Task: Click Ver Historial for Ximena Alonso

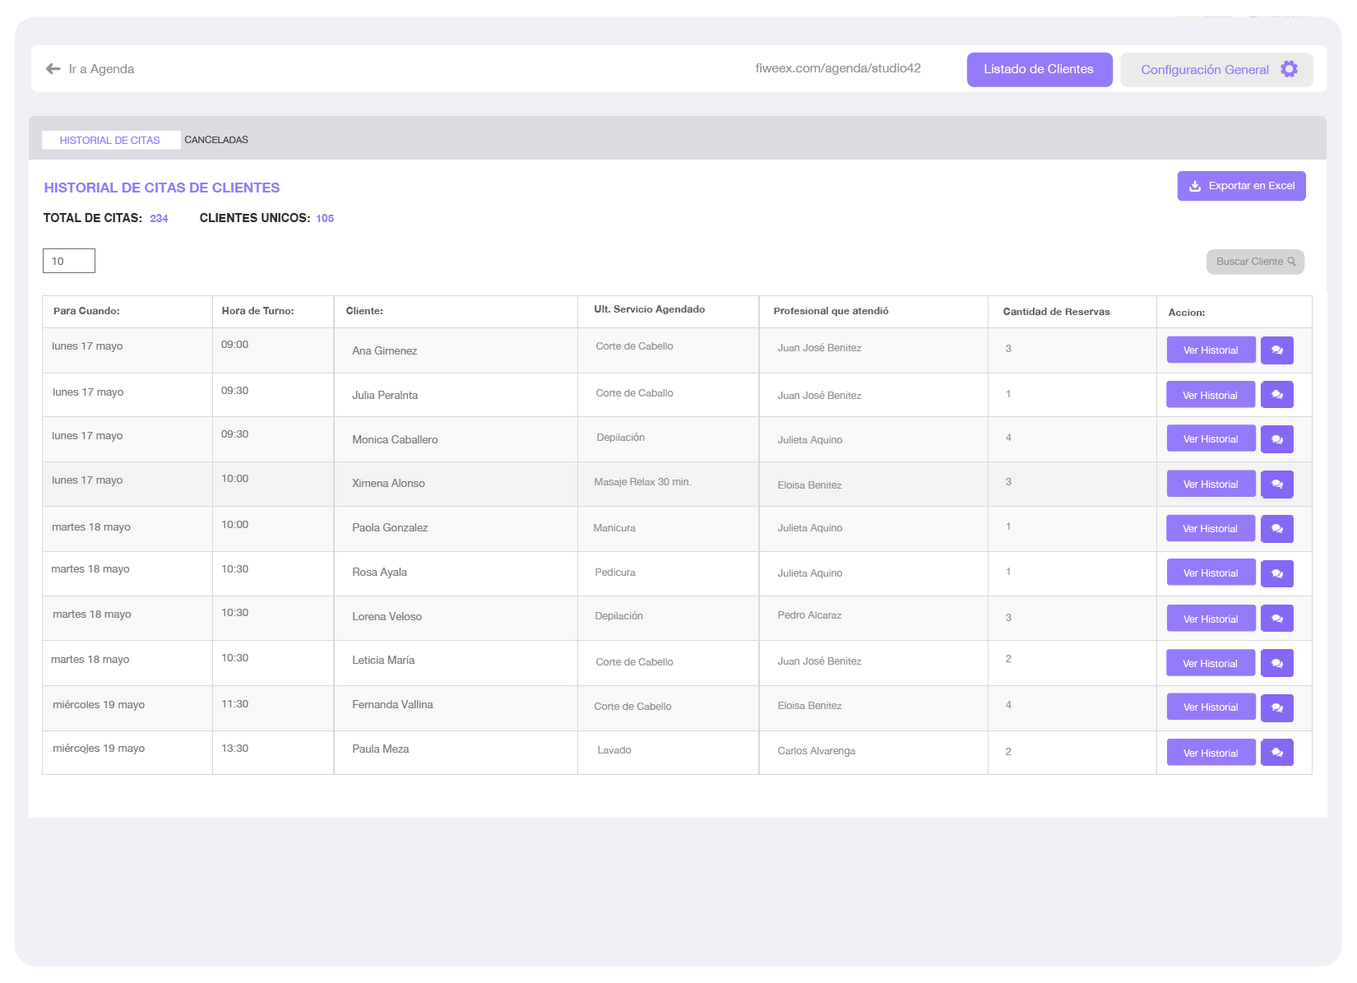Action: click(x=1210, y=485)
